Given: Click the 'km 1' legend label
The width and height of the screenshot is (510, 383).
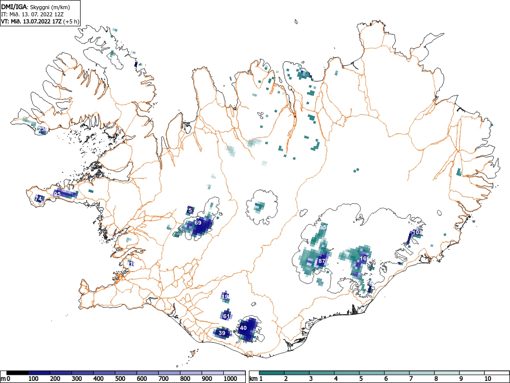Looking at the screenshot, I should point(256,379).
